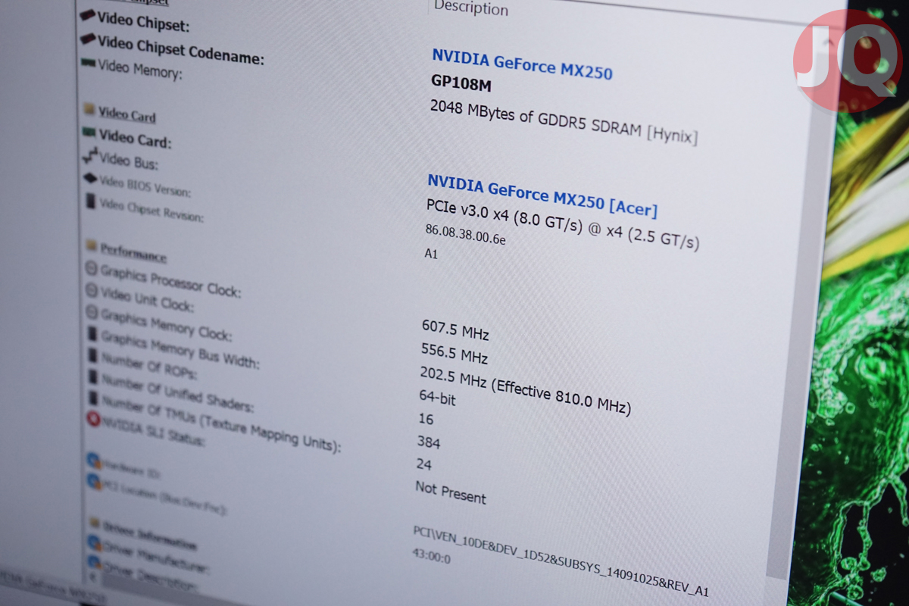
Task: Click the icon beside Video Chipset Codename
Action: 88,39
